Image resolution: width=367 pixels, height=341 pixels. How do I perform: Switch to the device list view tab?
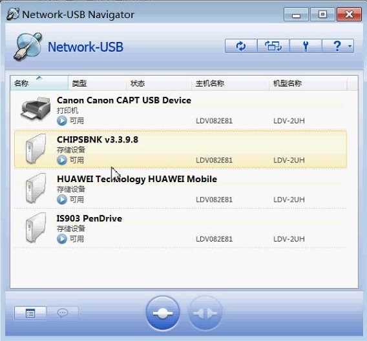pos(30,313)
